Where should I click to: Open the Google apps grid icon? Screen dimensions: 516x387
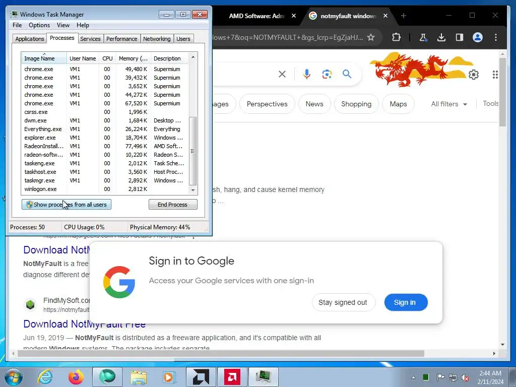pos(495,75)
